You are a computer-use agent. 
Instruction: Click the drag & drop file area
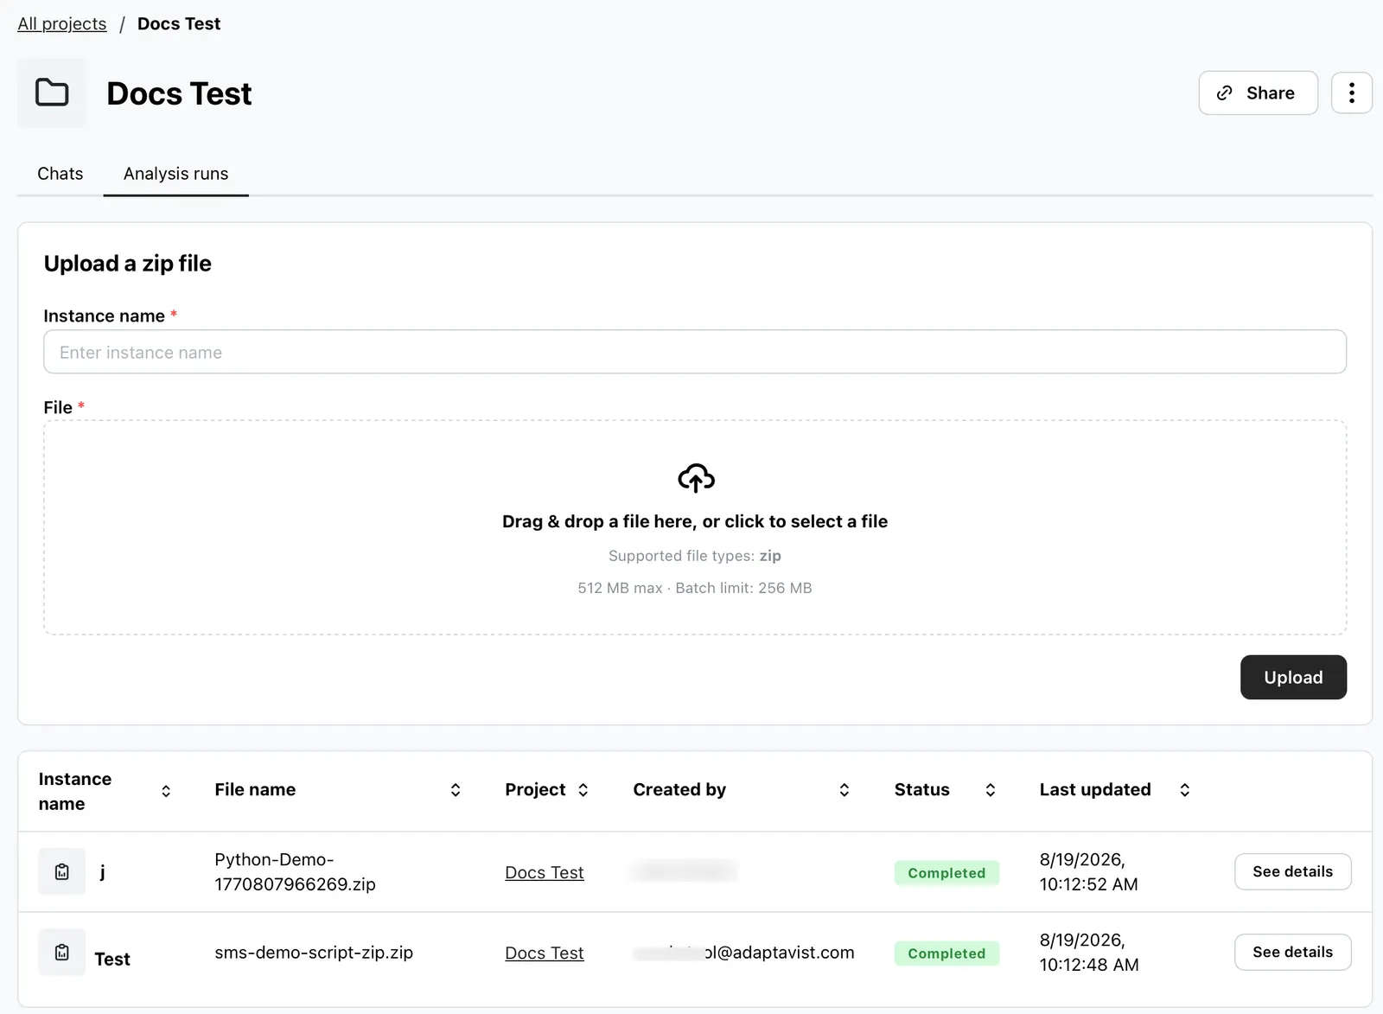[695, 527]
